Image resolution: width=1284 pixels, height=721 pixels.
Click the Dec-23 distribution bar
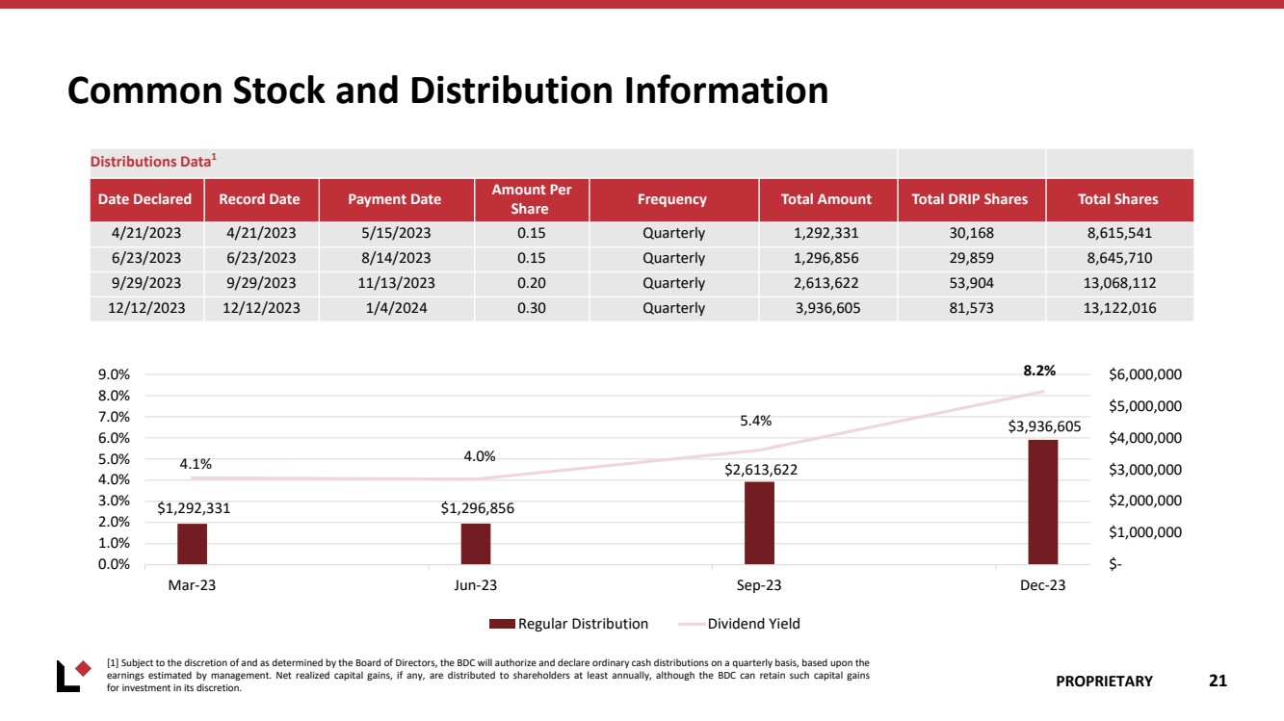pos(1043,502)
